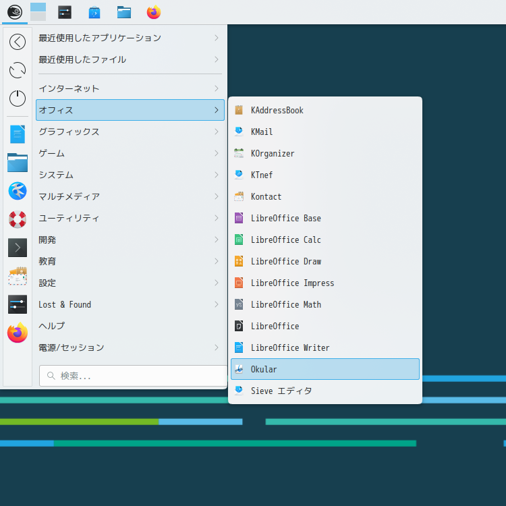
Task: Click the openSUSE application launcher icon
Action: pos(15,12)
